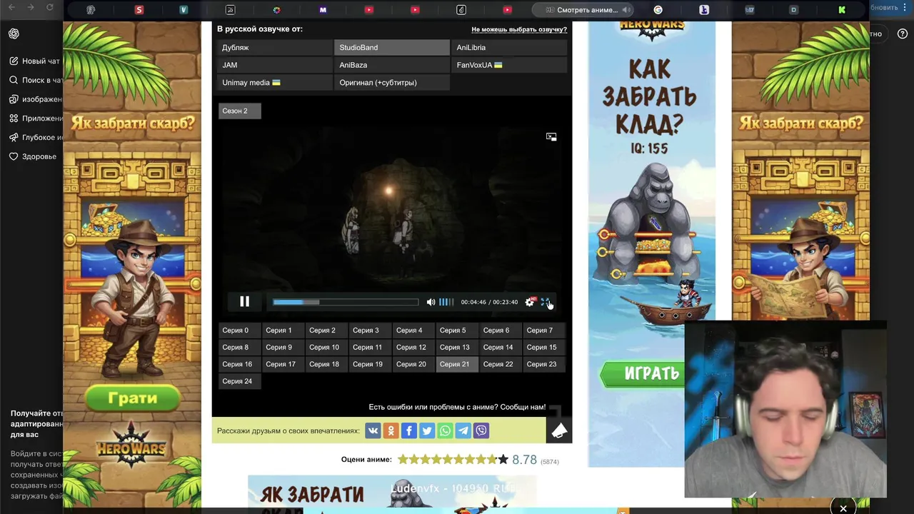The image size is (914, 514).
Task: Click the green Грати ad button
Action: click(x=133, y=398)
